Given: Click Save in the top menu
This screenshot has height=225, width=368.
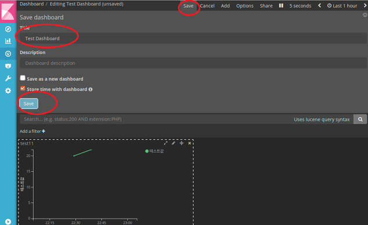Looking at the screenshot, I should point(188,6).
